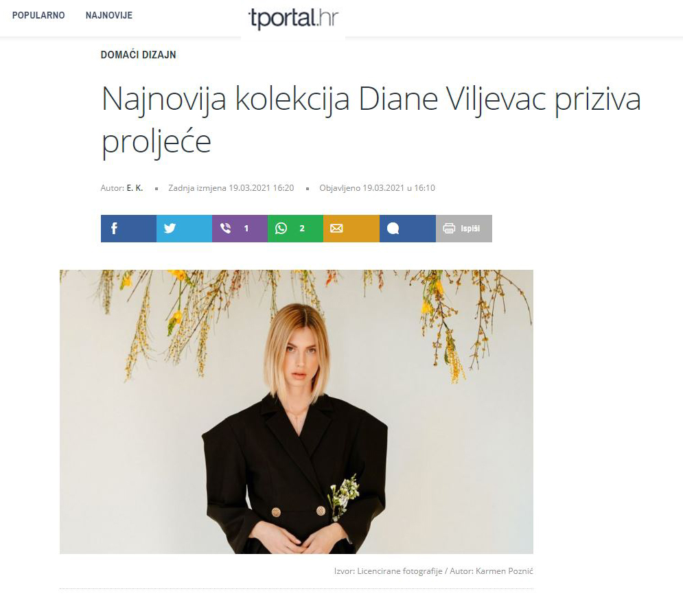This screenshot has height=611, width=683.
Task: Click the Ispiši print button
Action: coord(464,228)
